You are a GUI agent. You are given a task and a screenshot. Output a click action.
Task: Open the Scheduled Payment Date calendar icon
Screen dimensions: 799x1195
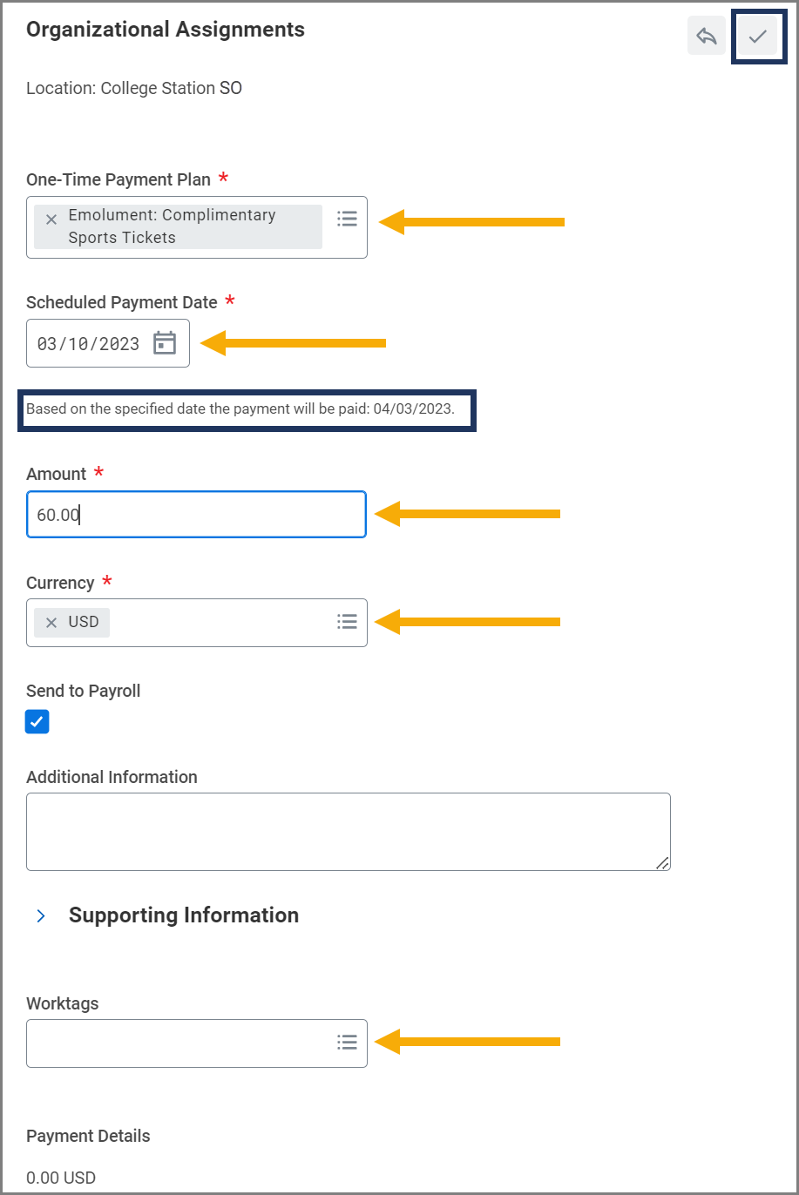[165, 343]
